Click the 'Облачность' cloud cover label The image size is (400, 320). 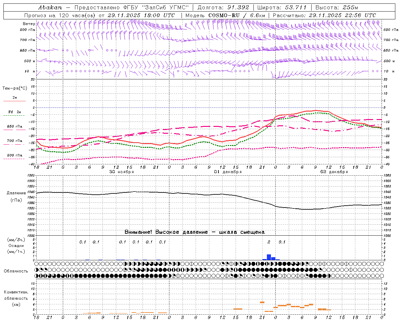pyautogui.click(x=16, y=271)
